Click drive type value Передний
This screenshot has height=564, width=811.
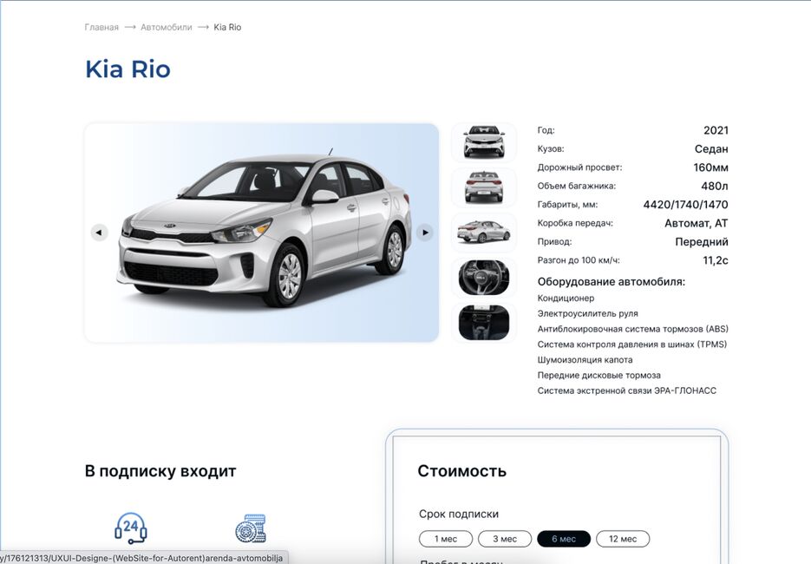(702, 241)
